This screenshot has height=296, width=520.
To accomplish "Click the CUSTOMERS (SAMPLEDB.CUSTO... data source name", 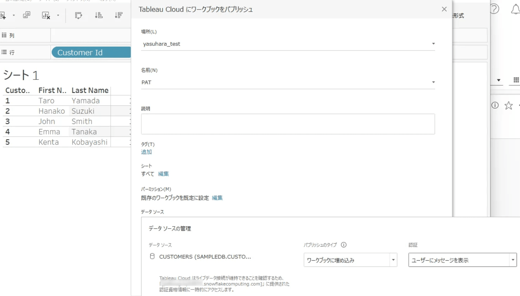I will click(x=205, y=257).
